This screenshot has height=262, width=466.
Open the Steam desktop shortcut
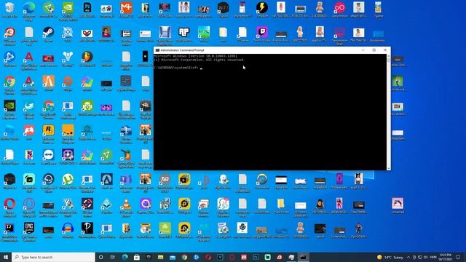point(48,34)
